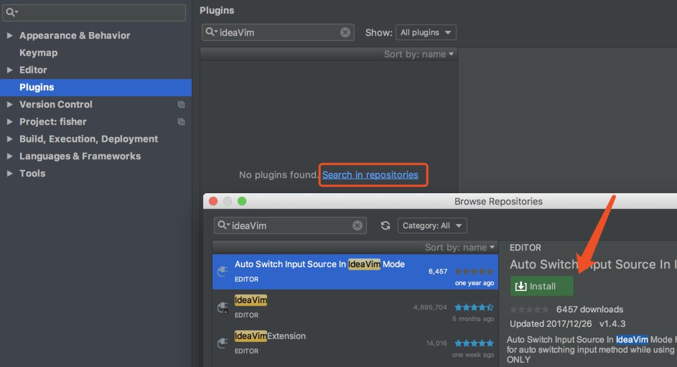Screen dimensions: 677x367
Task: Install the Auto Switch Input Source plugin
Action: (542, 286)
